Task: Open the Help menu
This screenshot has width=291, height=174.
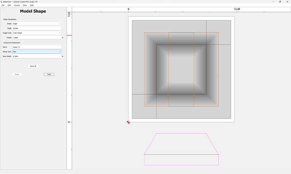Action: point(32,5)
